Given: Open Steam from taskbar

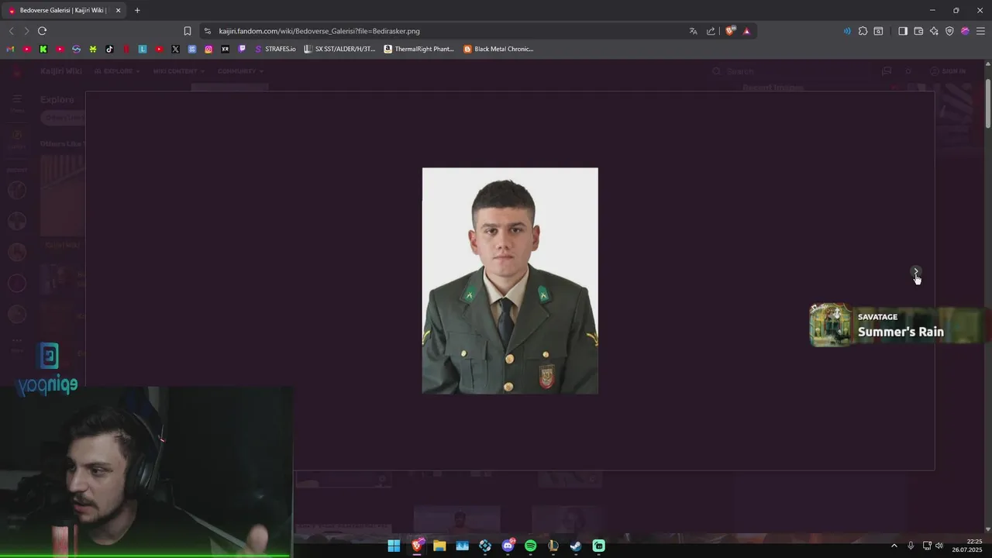Looking at the screenshot, I should [576, 546].
